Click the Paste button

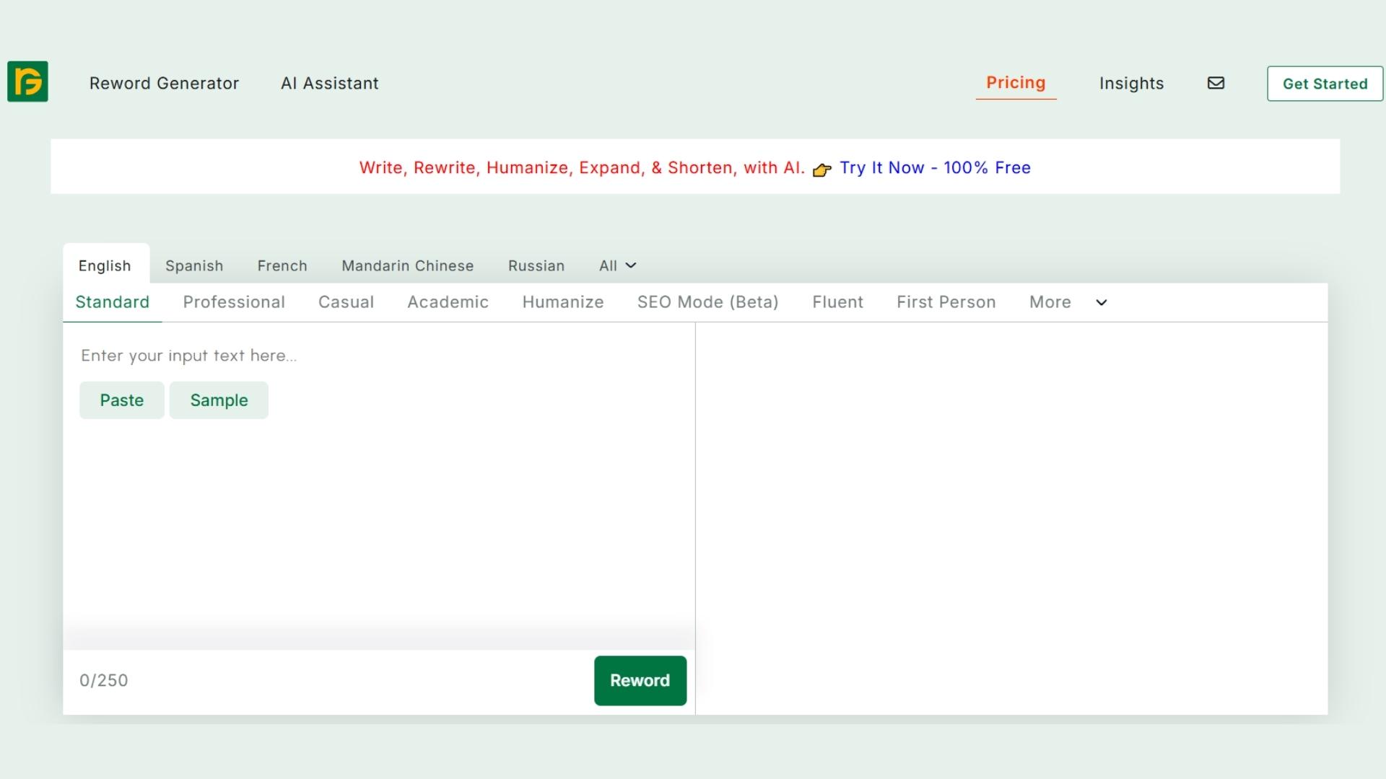pos(121,400)
